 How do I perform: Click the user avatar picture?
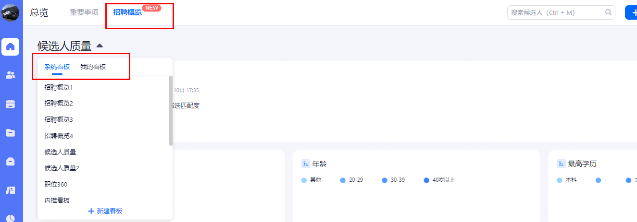(10, 12)
